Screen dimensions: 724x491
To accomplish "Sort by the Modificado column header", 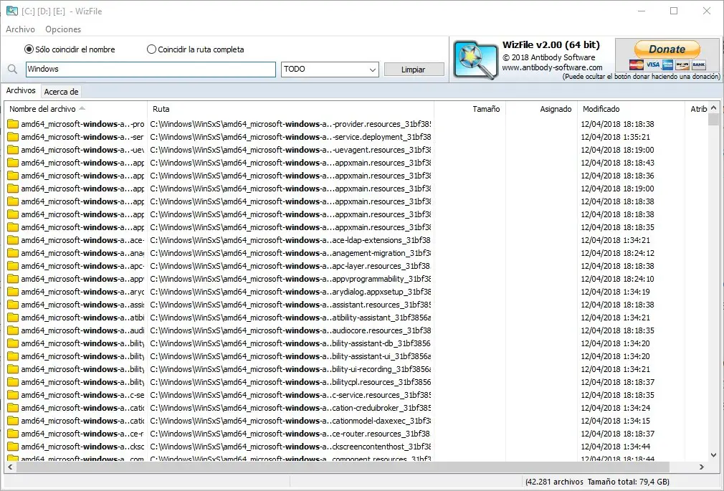I will tap(631, 109).
